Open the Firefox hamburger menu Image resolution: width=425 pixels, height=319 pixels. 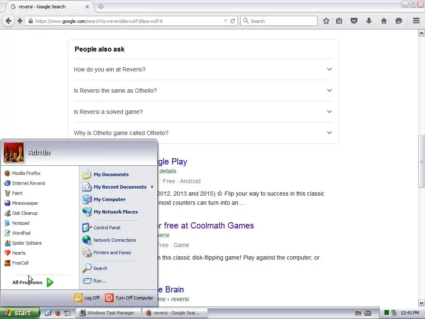point(416,21)
